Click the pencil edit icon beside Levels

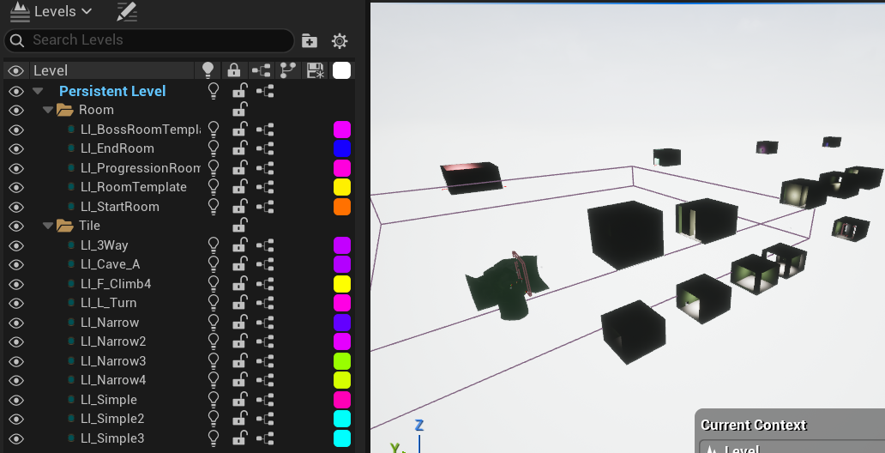[x=126, y=12]
